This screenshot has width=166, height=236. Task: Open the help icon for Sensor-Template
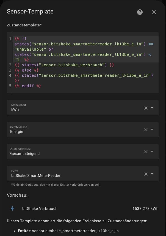[x=140, y=12]
